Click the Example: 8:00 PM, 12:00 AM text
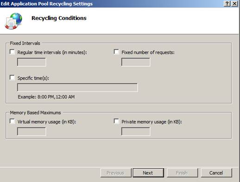Image resolution: width=240 pixels, height=182 pixels. pos(46,97)
